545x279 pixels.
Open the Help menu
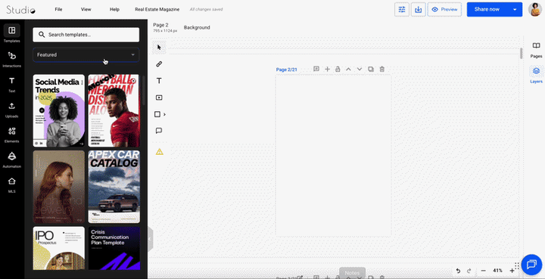pyautogui.click(x=114, y=9)
